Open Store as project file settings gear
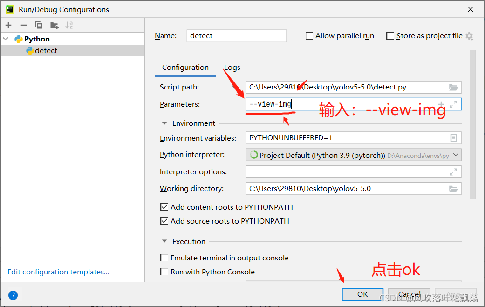Screen dimensions: 485x307 (x=470, y=36)
